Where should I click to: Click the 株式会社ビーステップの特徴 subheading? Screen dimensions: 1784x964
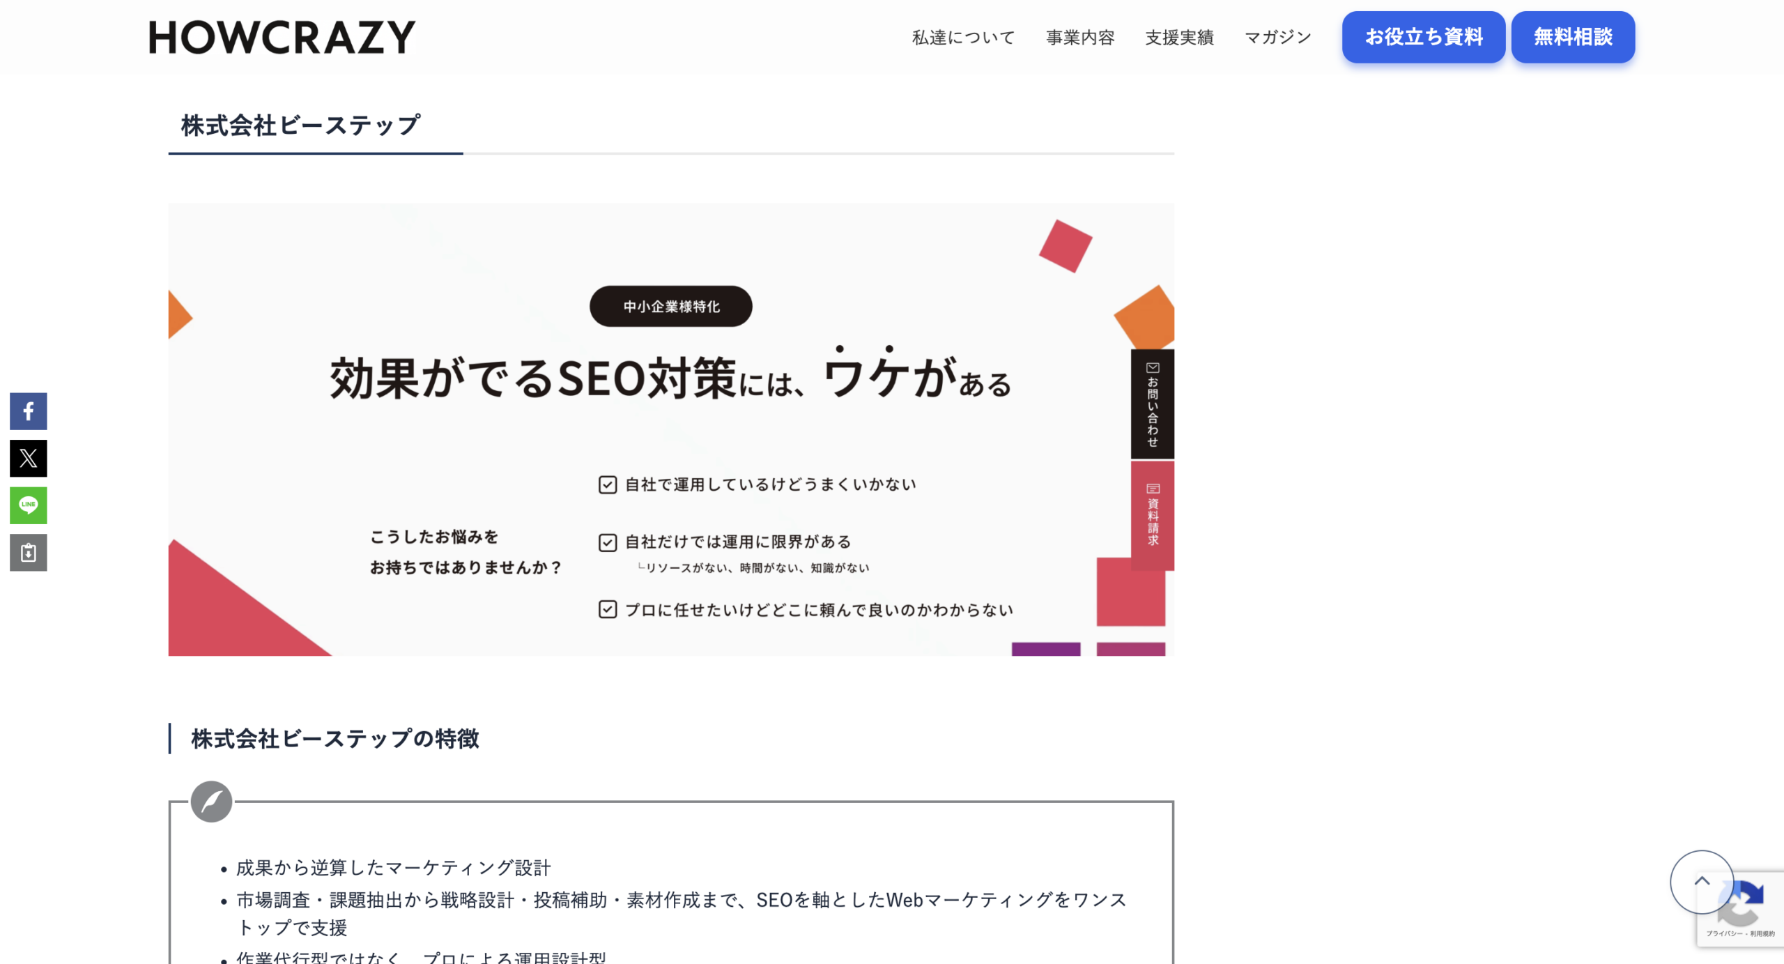click(x=335, y=739)
